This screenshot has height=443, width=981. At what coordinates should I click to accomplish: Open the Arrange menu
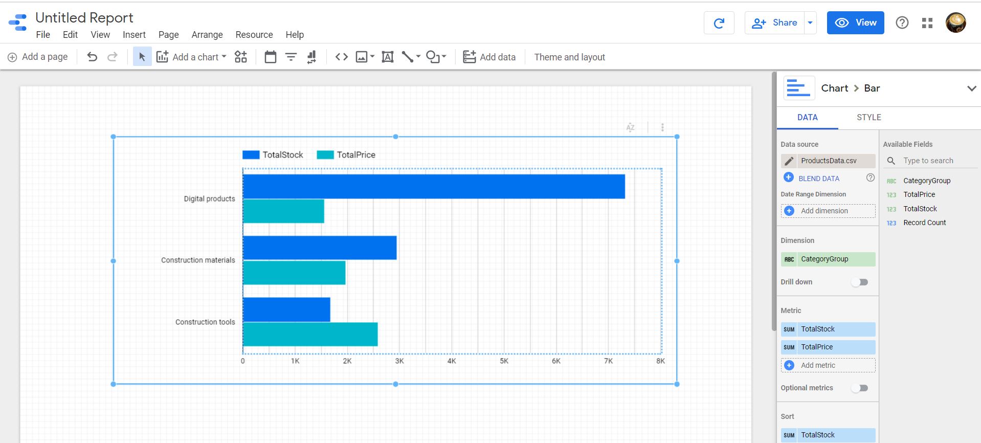pos(207,35)
